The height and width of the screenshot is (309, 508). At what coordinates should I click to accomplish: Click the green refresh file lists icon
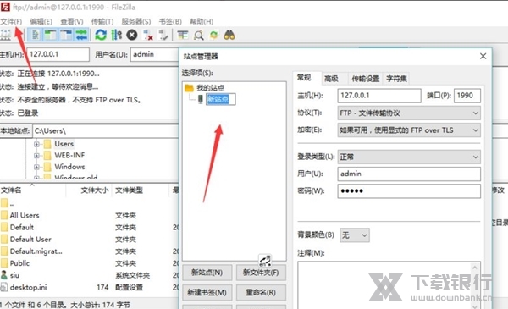coord(101,35)
